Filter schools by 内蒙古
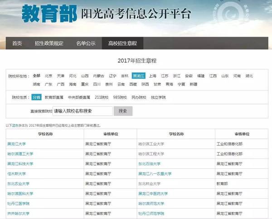The width and height of the screenshot is (272, 219). point(99,76)
